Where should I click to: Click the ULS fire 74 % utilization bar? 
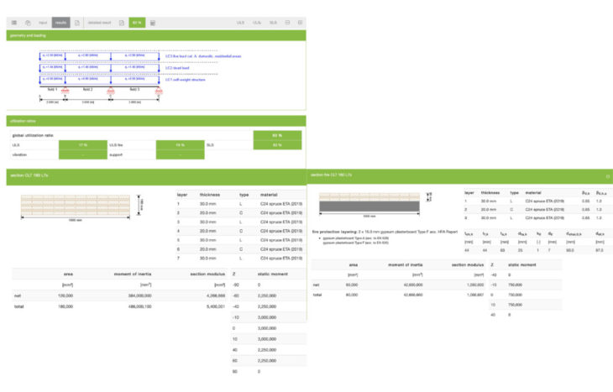pos(180,144)
